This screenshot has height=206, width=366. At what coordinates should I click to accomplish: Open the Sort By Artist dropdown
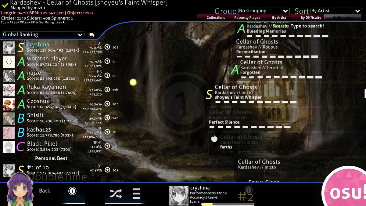(336, 11)
